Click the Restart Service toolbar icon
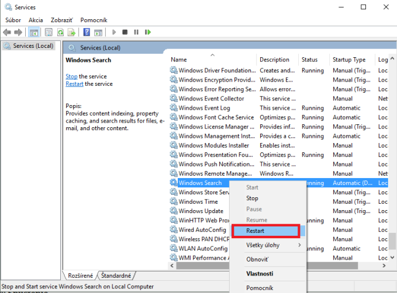The width and height of the screenshot is (397, 293). 148,32
